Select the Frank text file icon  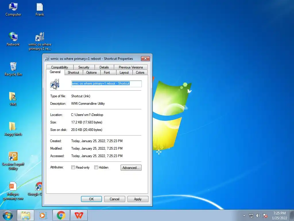click(x=40, y=9)
